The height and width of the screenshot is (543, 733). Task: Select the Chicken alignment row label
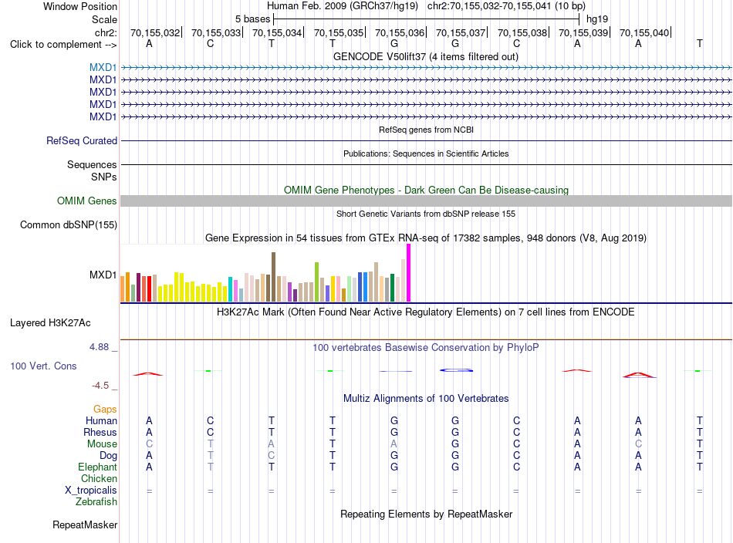99,478
